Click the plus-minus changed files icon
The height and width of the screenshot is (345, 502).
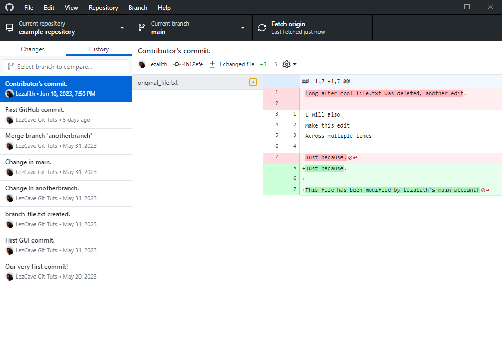pyautogui.click(x=212, y=64)
